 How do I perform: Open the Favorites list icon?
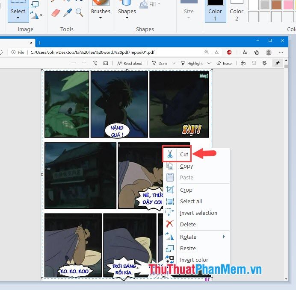pos(245,53)
